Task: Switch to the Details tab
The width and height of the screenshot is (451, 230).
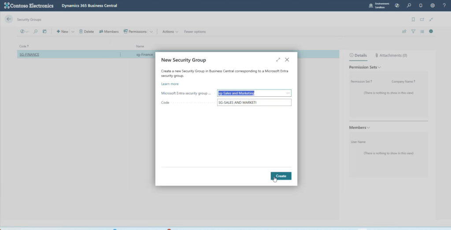Action: point(358,55)
